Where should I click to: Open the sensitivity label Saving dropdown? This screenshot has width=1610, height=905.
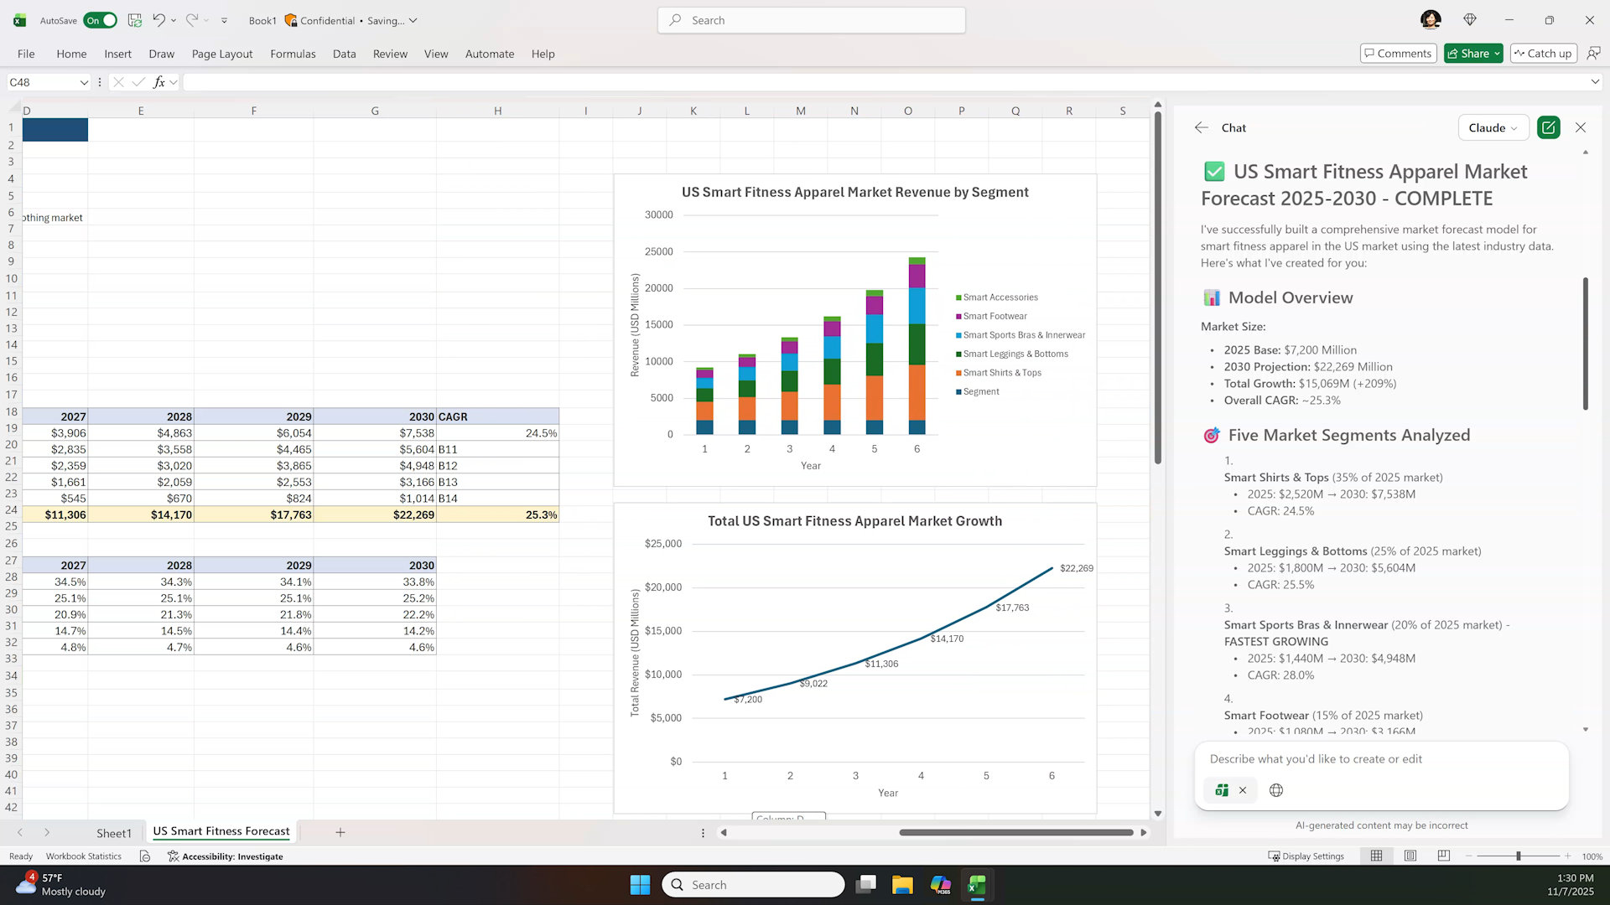(414, 20)
